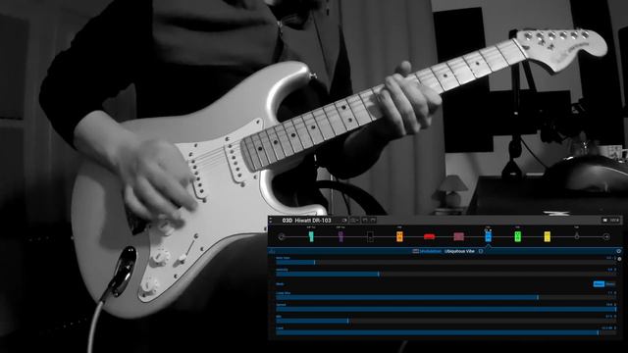The height and width of the screenshot is (353, 628).
Task: Select the pink cab block in signal chain
Action: 458,237
